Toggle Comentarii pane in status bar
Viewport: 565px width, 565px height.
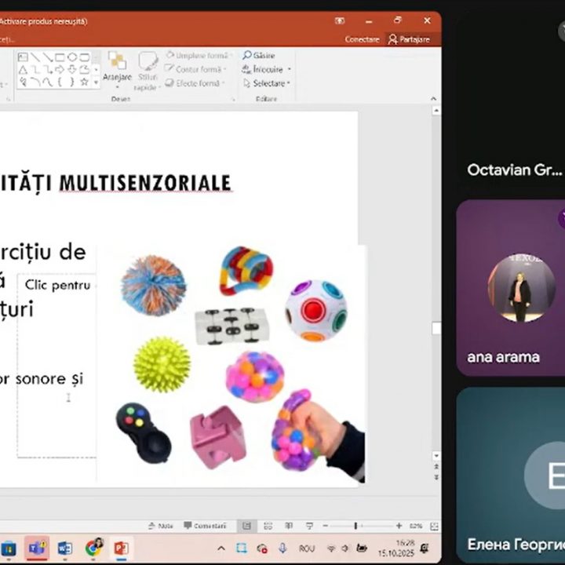tap(205, 526)
